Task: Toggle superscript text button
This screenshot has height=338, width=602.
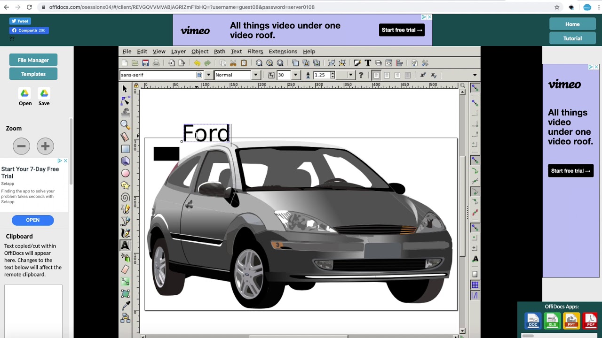Action: click(x=423, y=75)
